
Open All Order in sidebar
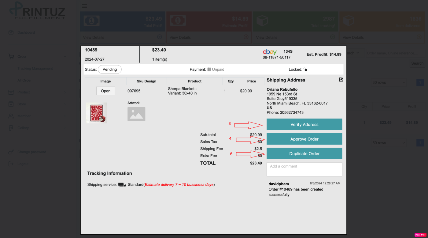[24, 80]
